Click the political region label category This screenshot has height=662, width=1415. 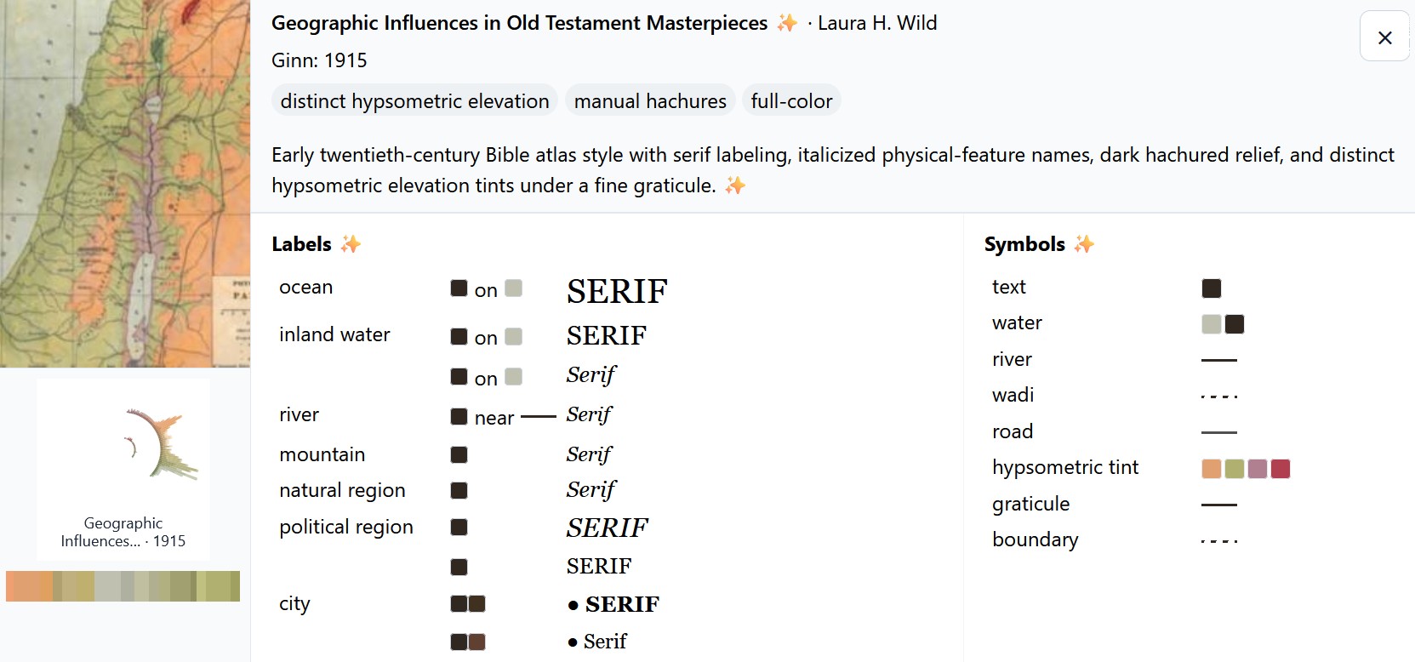pos(346,528)
